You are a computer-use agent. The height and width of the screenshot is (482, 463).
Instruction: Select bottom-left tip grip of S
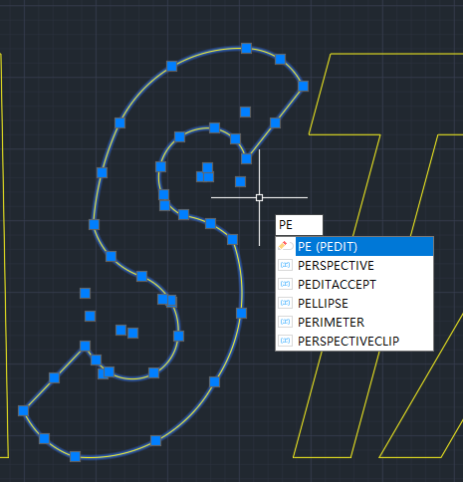coord(23,411)
